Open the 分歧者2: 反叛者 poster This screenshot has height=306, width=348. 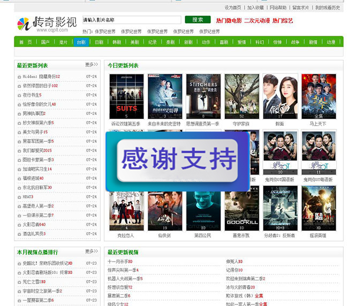click(x=280, y=209)
